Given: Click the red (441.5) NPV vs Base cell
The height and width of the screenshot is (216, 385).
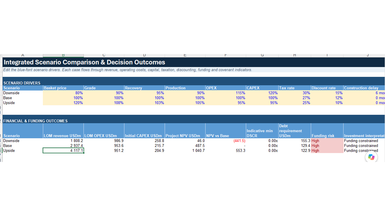Looking at the screenshot, I should [226, 141].
